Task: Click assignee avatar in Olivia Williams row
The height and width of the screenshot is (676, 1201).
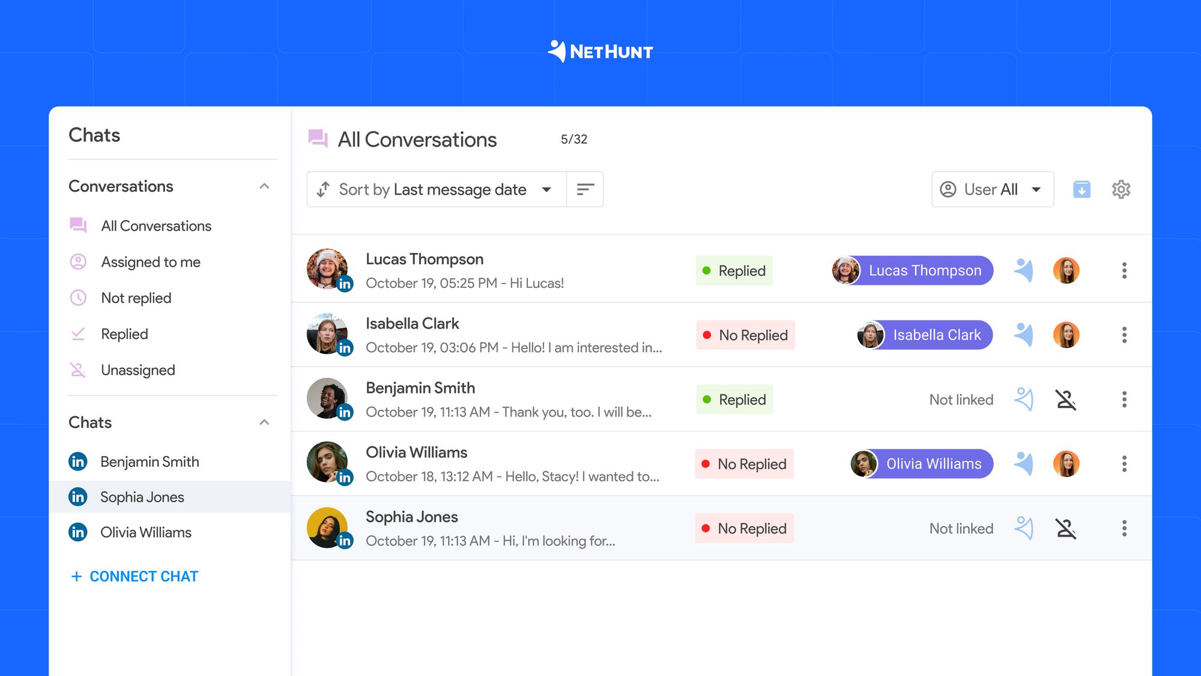Action: click(1066, 464)
